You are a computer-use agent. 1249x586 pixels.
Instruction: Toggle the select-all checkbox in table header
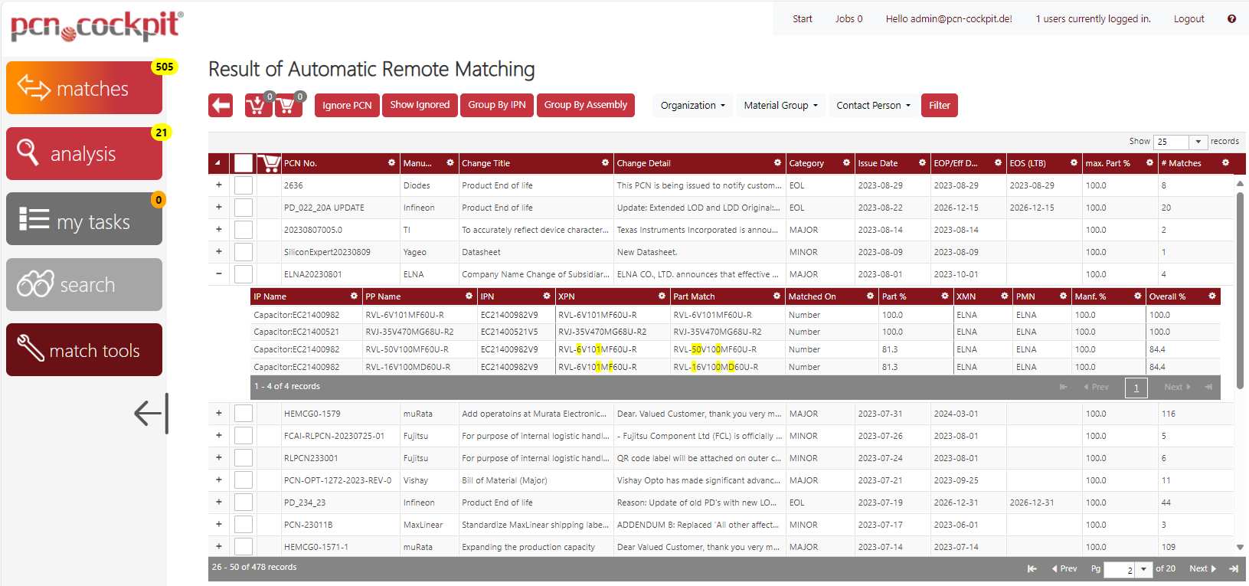click(x=244, y=163)
